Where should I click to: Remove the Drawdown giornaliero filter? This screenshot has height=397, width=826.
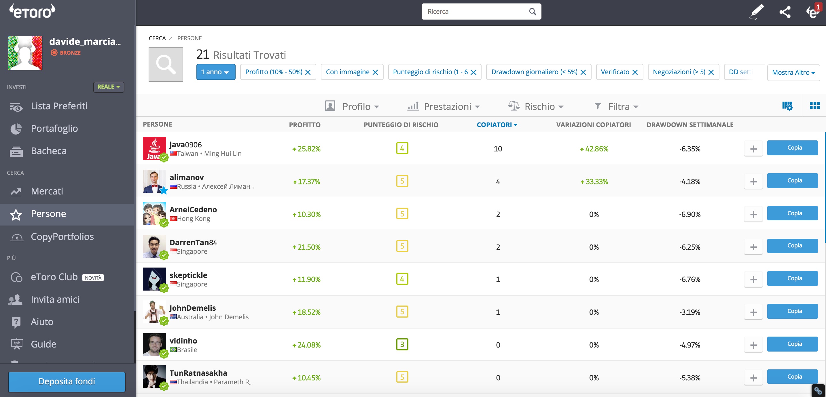point(583,72)
